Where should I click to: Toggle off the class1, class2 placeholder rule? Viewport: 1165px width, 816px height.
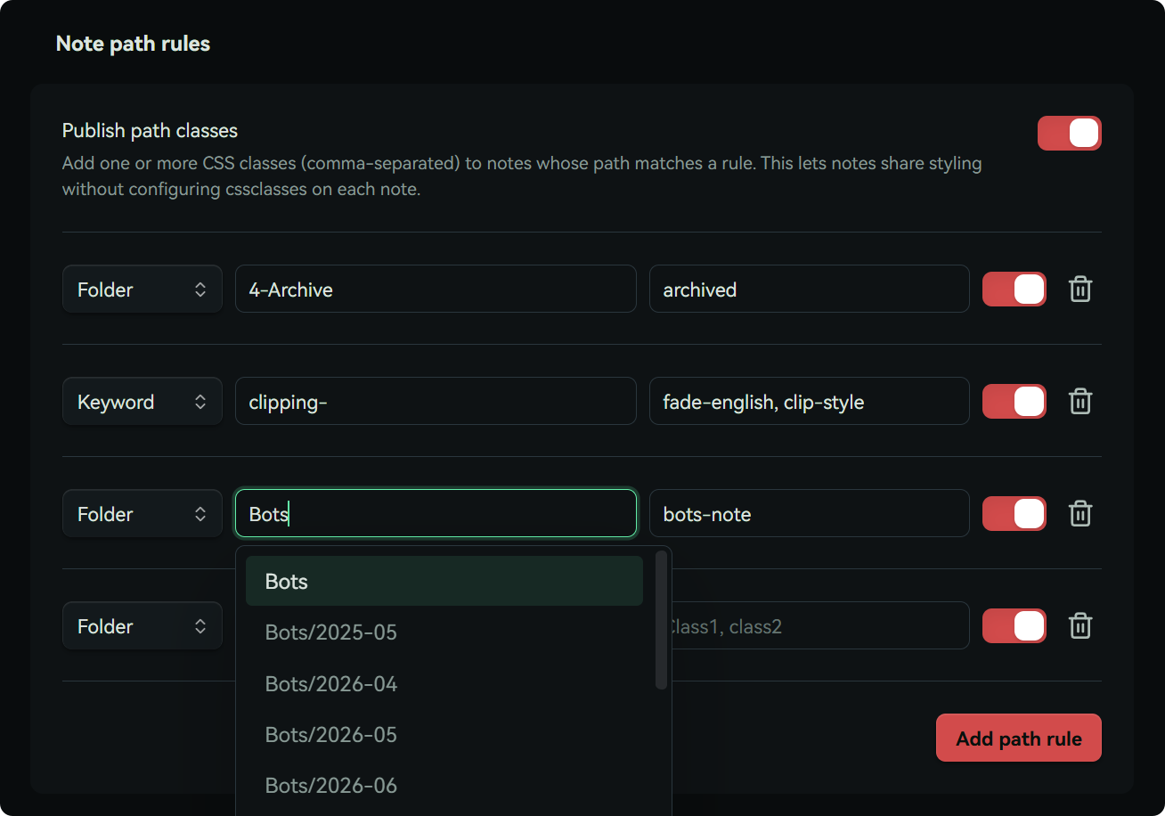pyautogui.click(x=1014, y=626)
